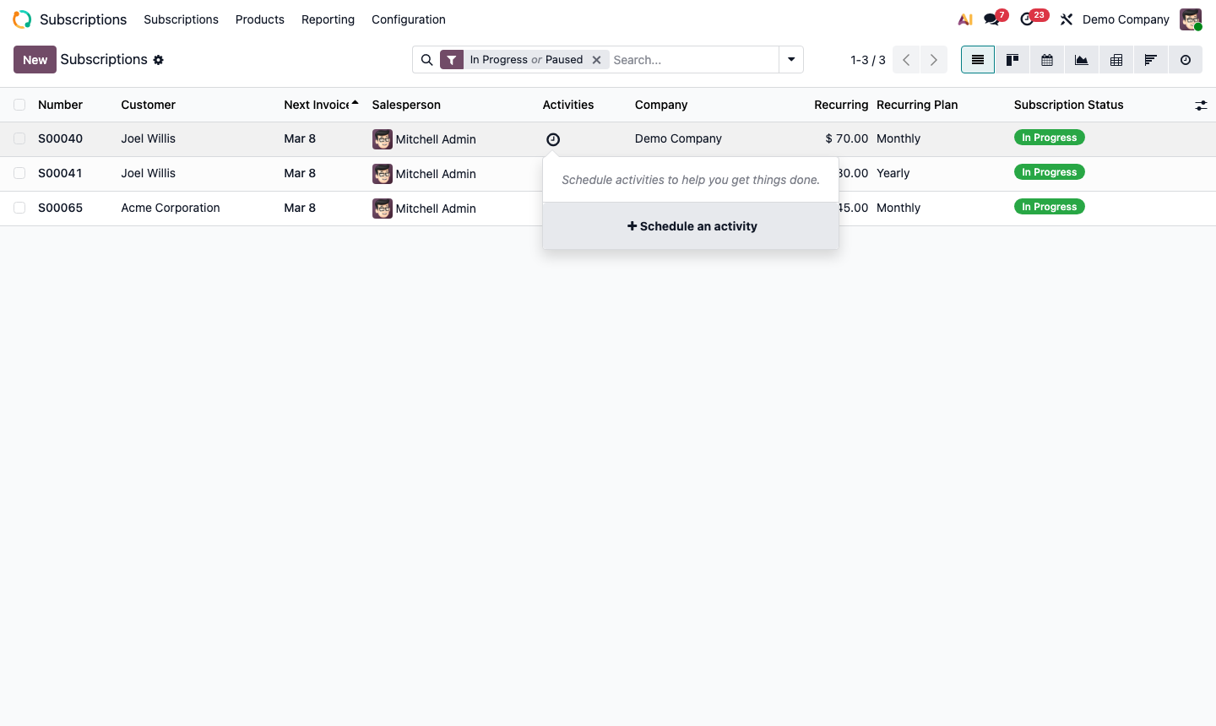The image size is (1216, 726).
Task: Open the optional columns selector at list end
Action: (x=1201, y=105)
